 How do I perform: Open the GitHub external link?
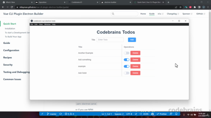point(201,14)
